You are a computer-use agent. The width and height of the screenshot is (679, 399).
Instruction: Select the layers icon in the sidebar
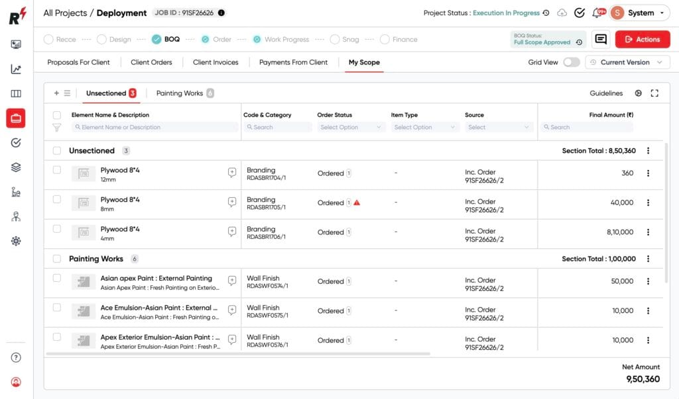click(17, 167)
